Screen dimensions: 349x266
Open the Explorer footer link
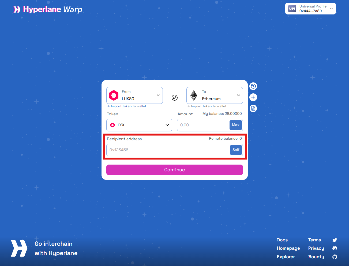coord(286,257)
